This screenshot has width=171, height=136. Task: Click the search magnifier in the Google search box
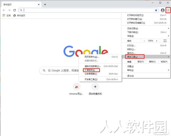point(44,71)
